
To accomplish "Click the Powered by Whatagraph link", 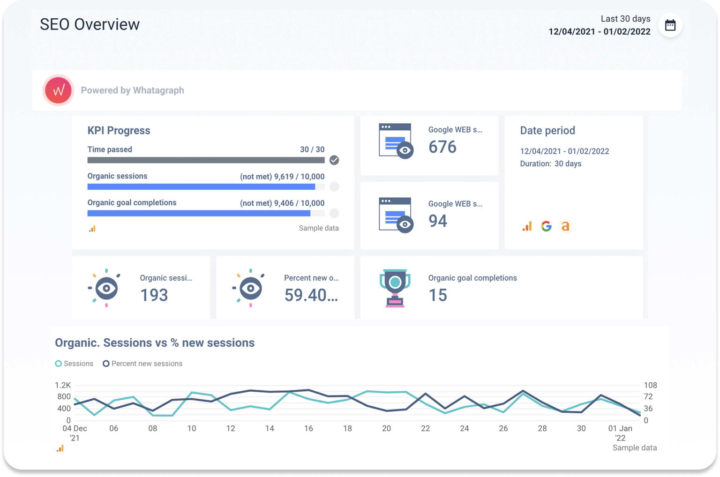I will pos(133,90).
